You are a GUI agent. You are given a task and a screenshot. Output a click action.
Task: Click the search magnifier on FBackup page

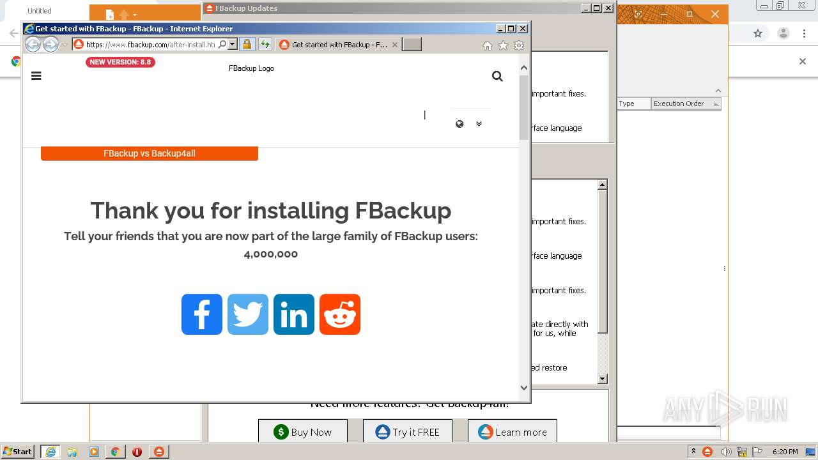[497, 76]
